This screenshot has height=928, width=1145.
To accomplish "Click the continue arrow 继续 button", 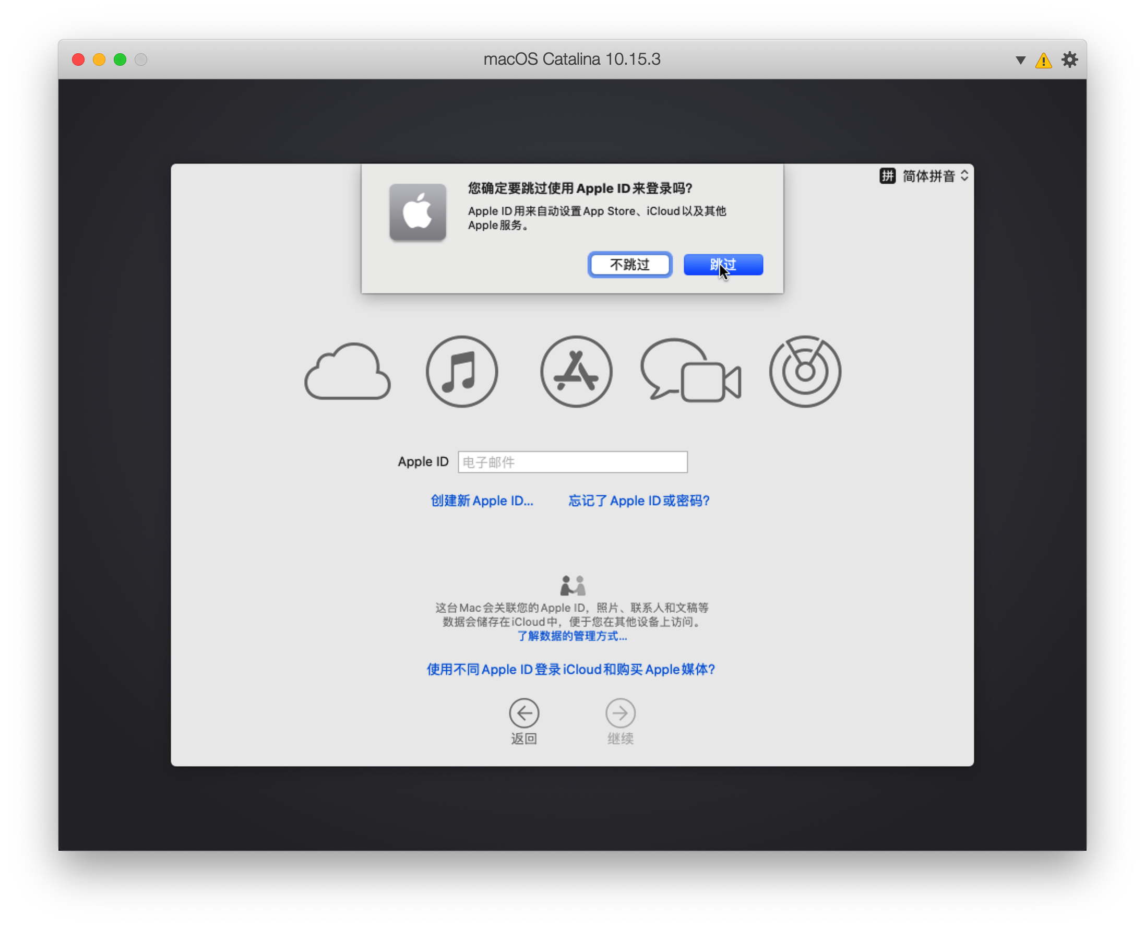I will pyautogui.click(x=620, y=721).
